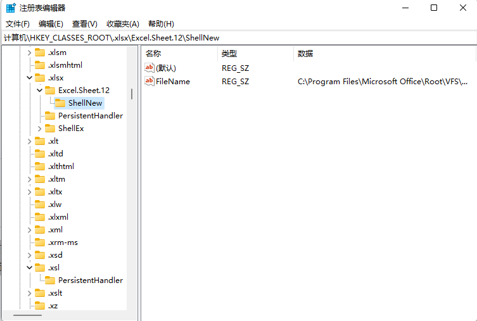Screen dimensions: 477x321
Task: Expand the .xlt key
Action: click(x=30, y=141)
